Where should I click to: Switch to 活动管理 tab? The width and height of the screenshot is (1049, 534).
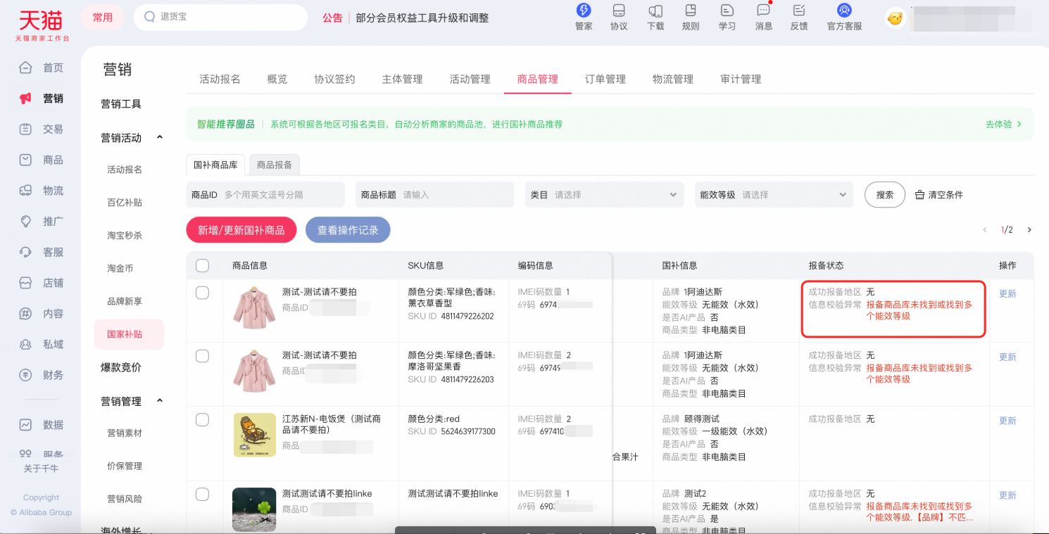[x=470, y=79]
